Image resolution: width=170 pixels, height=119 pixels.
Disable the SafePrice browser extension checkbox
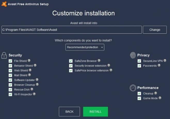tap(71, 71)
